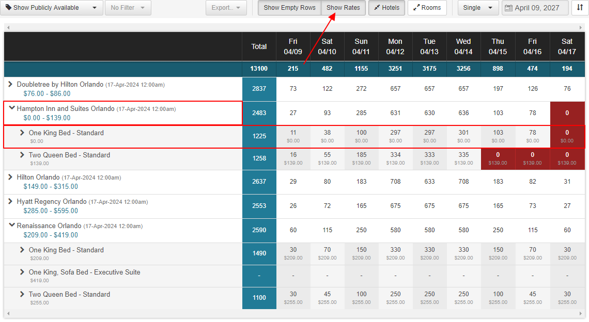The width and height of the screenshot is (589, 322).
Task: Click summary row Mon 04/12 total 3251
Action: (x=395, y=69)
